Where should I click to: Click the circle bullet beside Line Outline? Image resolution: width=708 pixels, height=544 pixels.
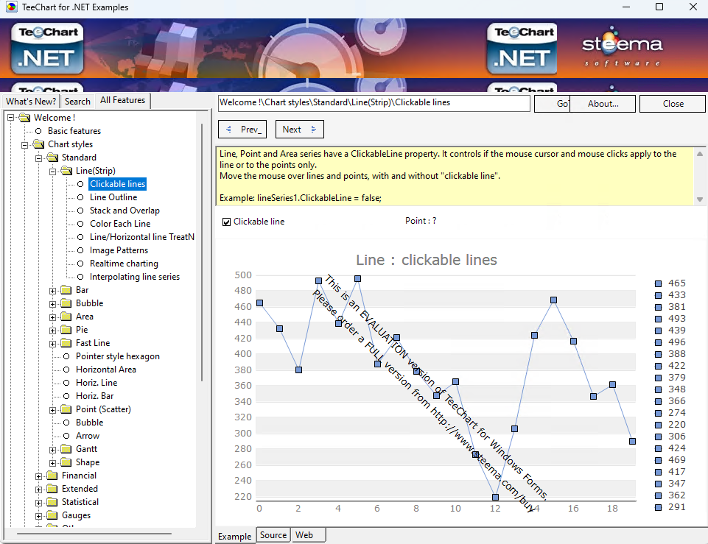tap(80, 197)
